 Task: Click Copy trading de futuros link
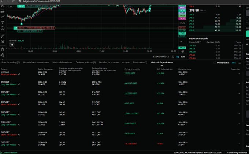[237, 153]
